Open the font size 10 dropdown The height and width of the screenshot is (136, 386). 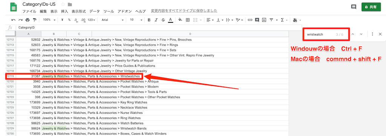(136, 20)
